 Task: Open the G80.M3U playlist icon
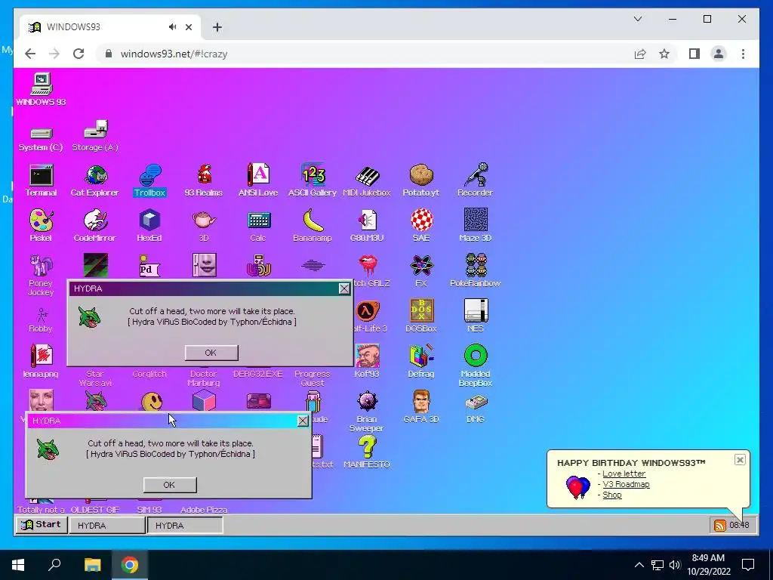click(x=366, y=225)
